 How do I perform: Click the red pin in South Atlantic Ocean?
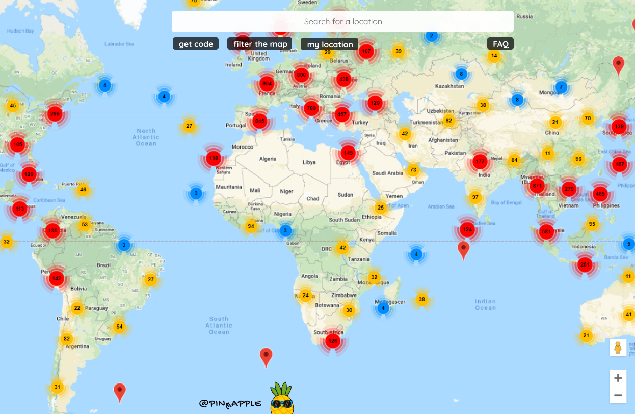(x=266, y=358)
